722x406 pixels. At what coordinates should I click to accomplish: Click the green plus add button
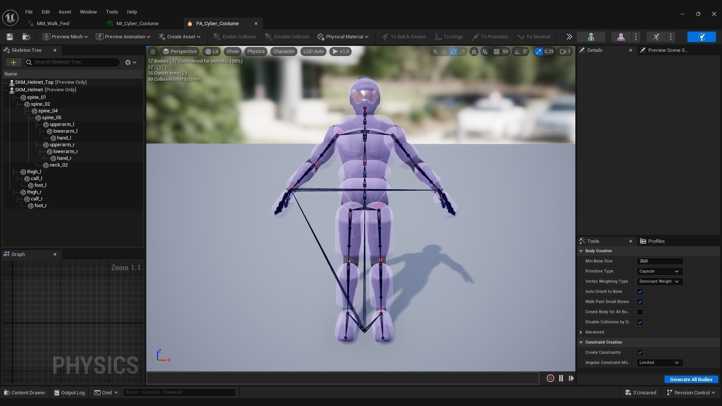pos(14,62)
